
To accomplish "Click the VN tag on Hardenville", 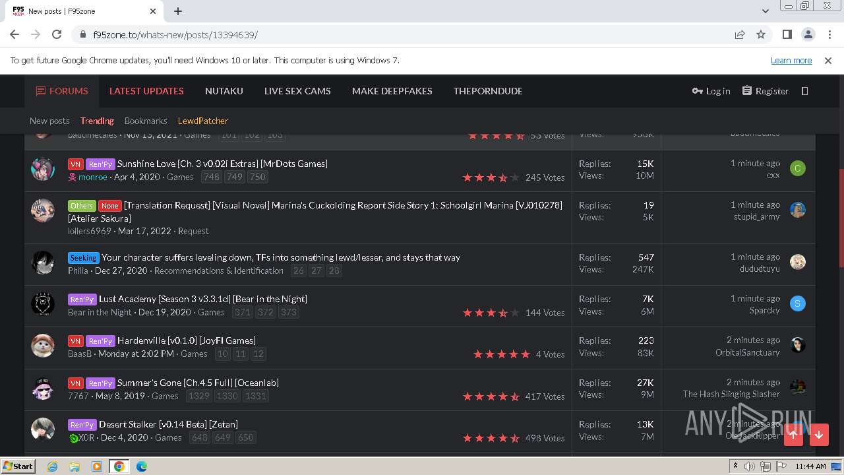I will pyautogui.click(x=75, y=341).
